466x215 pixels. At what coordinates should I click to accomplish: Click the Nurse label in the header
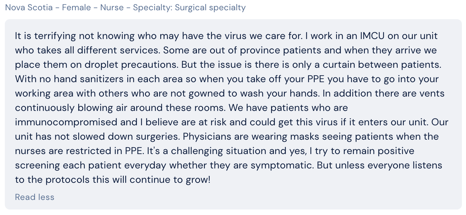click(x=112, y=8)
